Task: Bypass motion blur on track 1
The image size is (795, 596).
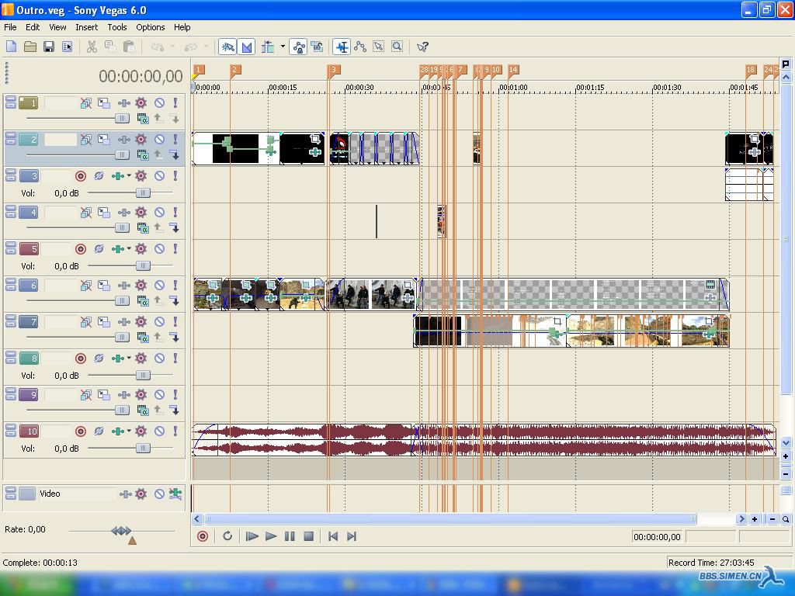Action: click(x=86, y=103)
